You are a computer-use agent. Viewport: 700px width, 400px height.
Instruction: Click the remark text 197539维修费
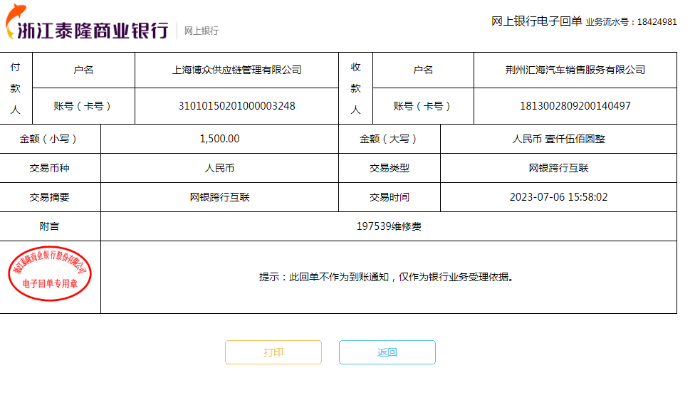coord(389,226)
